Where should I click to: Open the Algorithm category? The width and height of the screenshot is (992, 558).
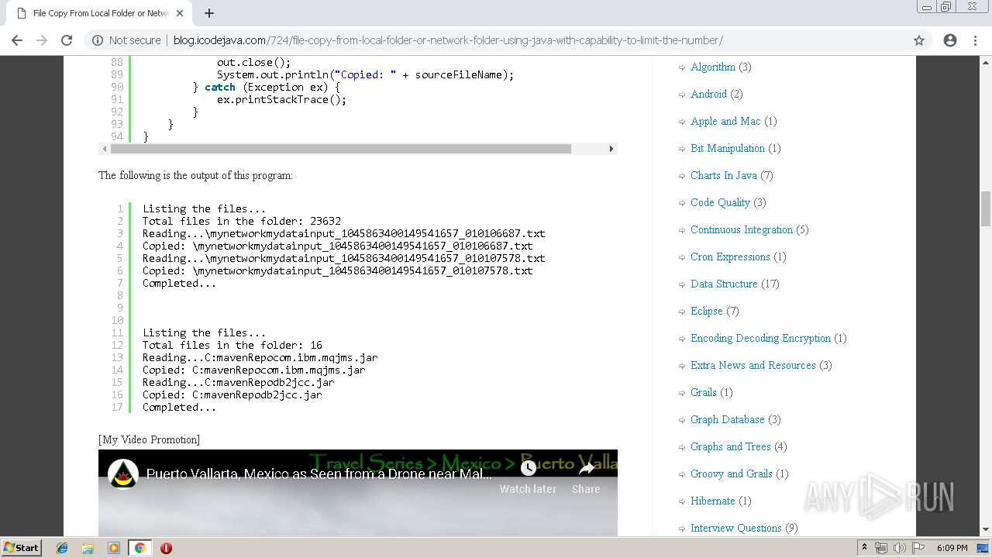[712, 67]
